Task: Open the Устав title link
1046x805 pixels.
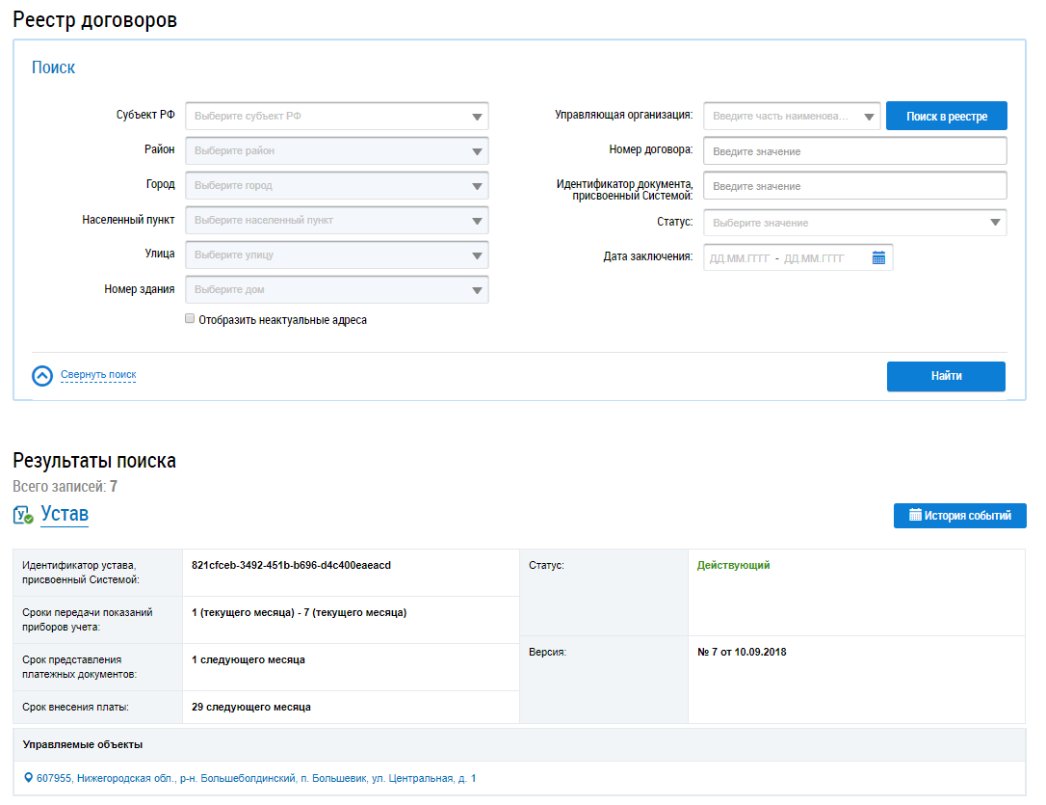Action: (x=65, y=515)
